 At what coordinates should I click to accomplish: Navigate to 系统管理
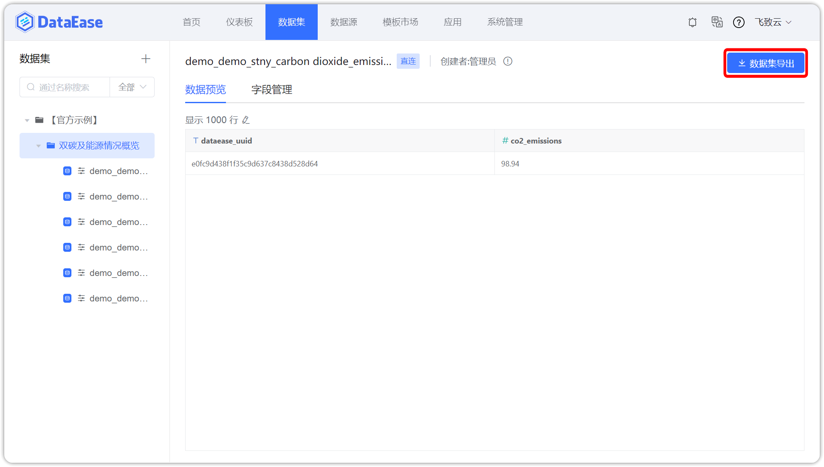click(x=505, y=22)
